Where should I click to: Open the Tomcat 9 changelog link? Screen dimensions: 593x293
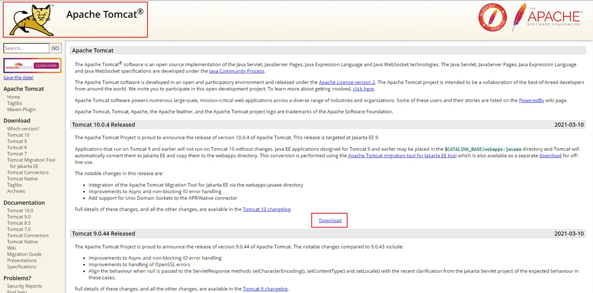265,289
